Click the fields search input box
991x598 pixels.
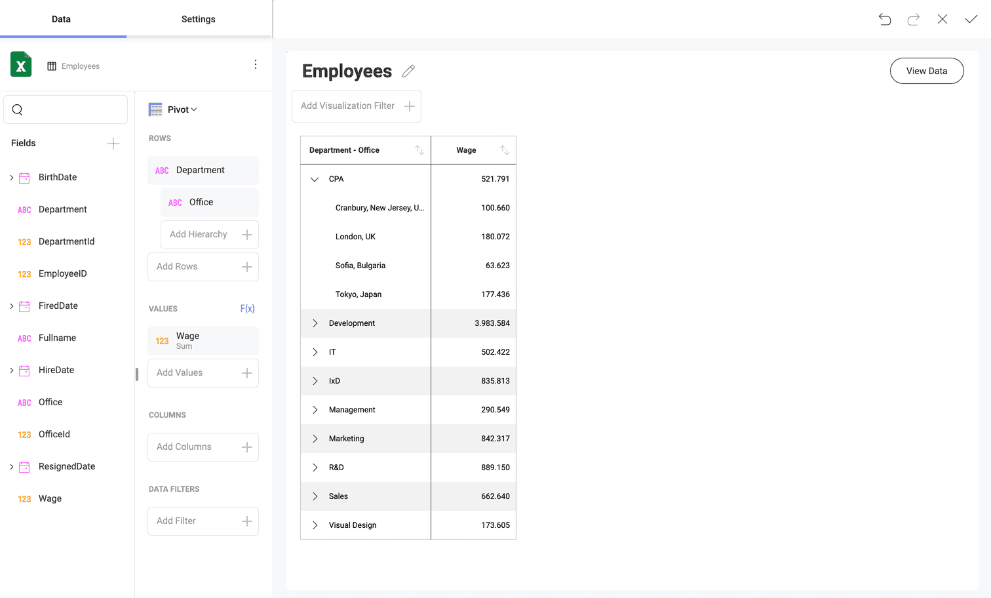click(66, 110)
